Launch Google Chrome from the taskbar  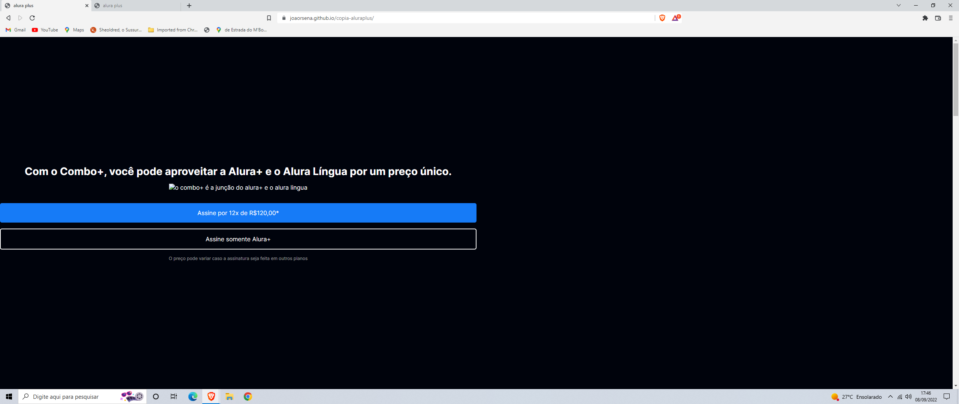tap(248, 397)
